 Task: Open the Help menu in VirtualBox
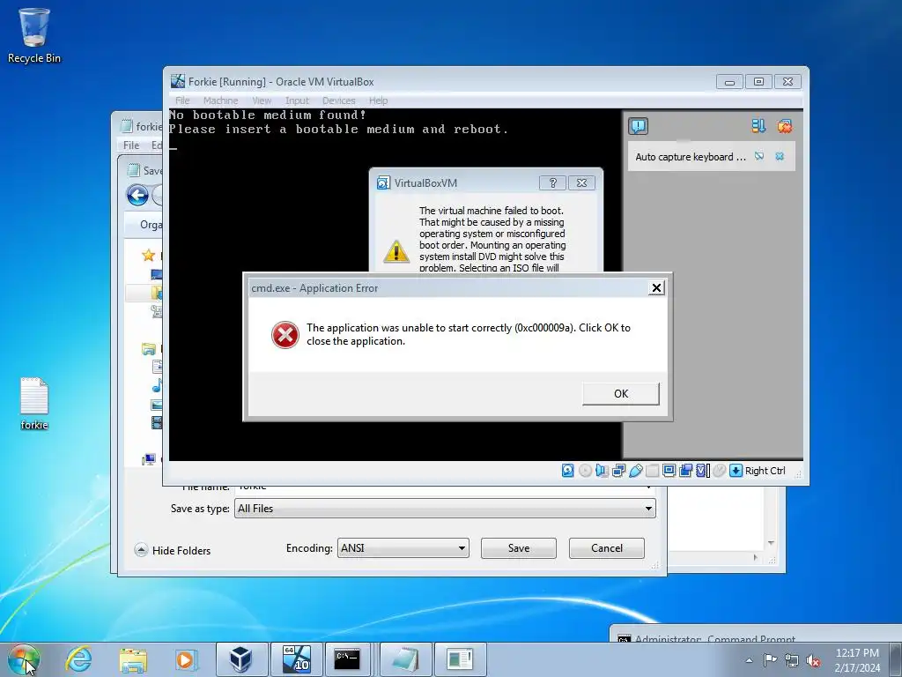click(x=378, y=100)
